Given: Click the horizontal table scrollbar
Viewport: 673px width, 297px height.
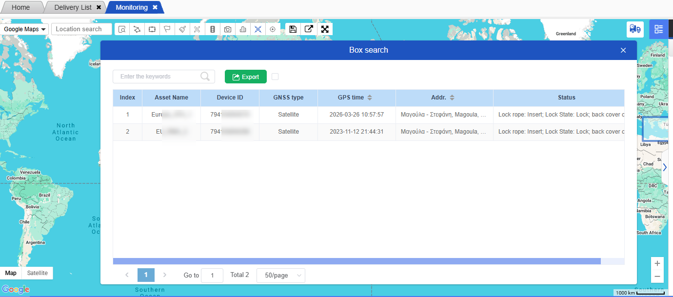Looking at the screenshot, I should click(356, 261).
